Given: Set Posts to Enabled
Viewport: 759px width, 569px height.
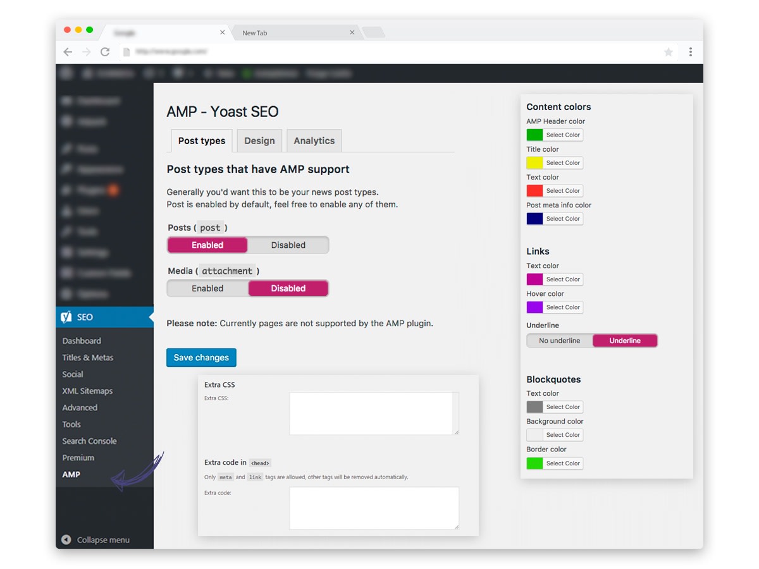Looking at the screenshot, I should click(x=207, y=245).
